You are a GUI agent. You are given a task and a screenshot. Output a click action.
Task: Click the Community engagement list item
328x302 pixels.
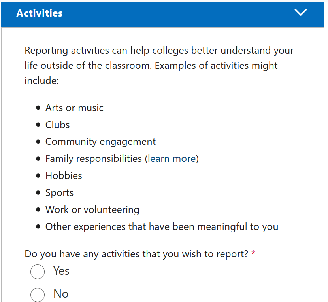(x=100, y=142)
